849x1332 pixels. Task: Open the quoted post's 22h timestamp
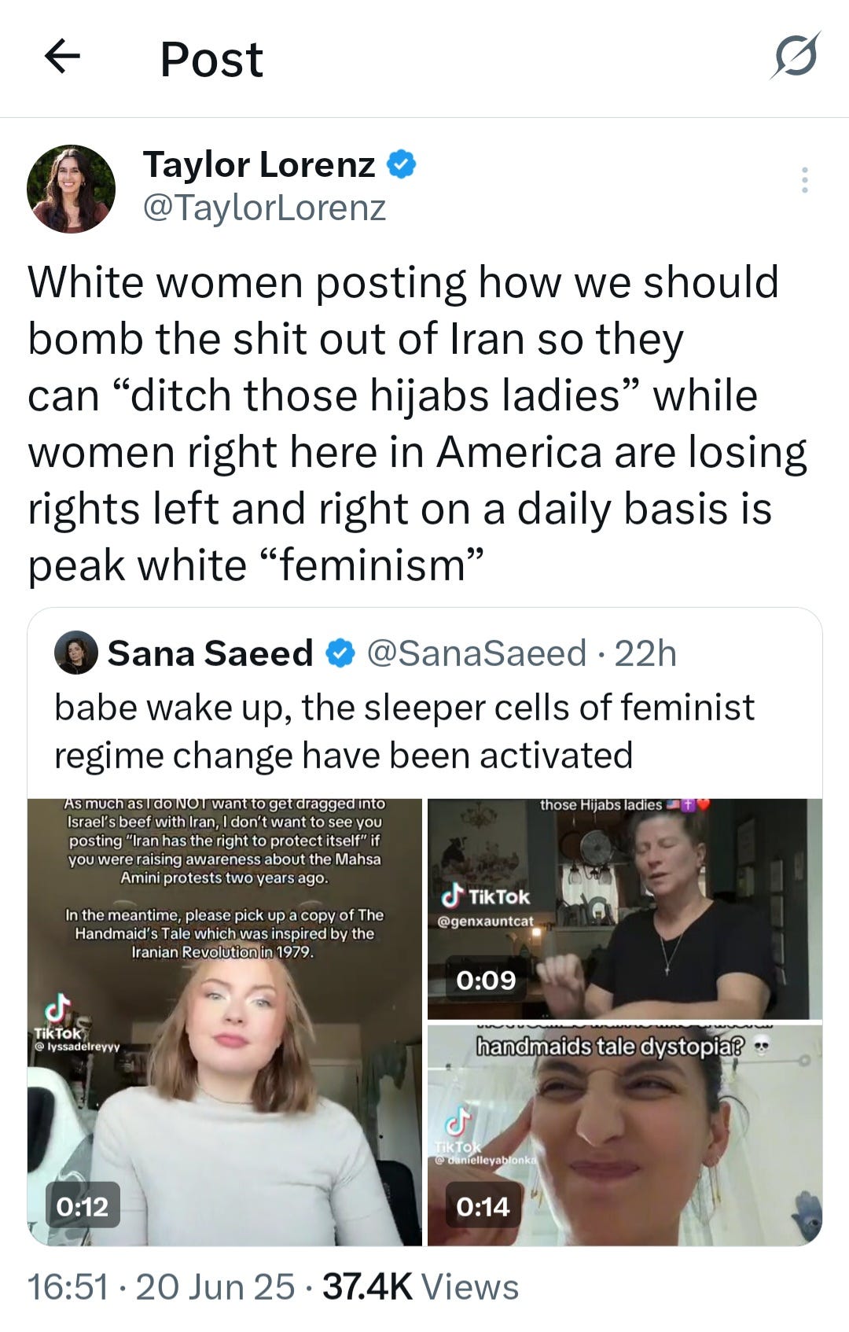pos(645,653)
